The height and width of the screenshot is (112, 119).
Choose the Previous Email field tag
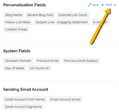click(48, 61)
